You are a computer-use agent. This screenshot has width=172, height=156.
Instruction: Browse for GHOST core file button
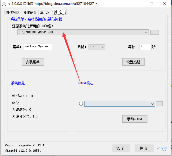[x=159, y=104]
